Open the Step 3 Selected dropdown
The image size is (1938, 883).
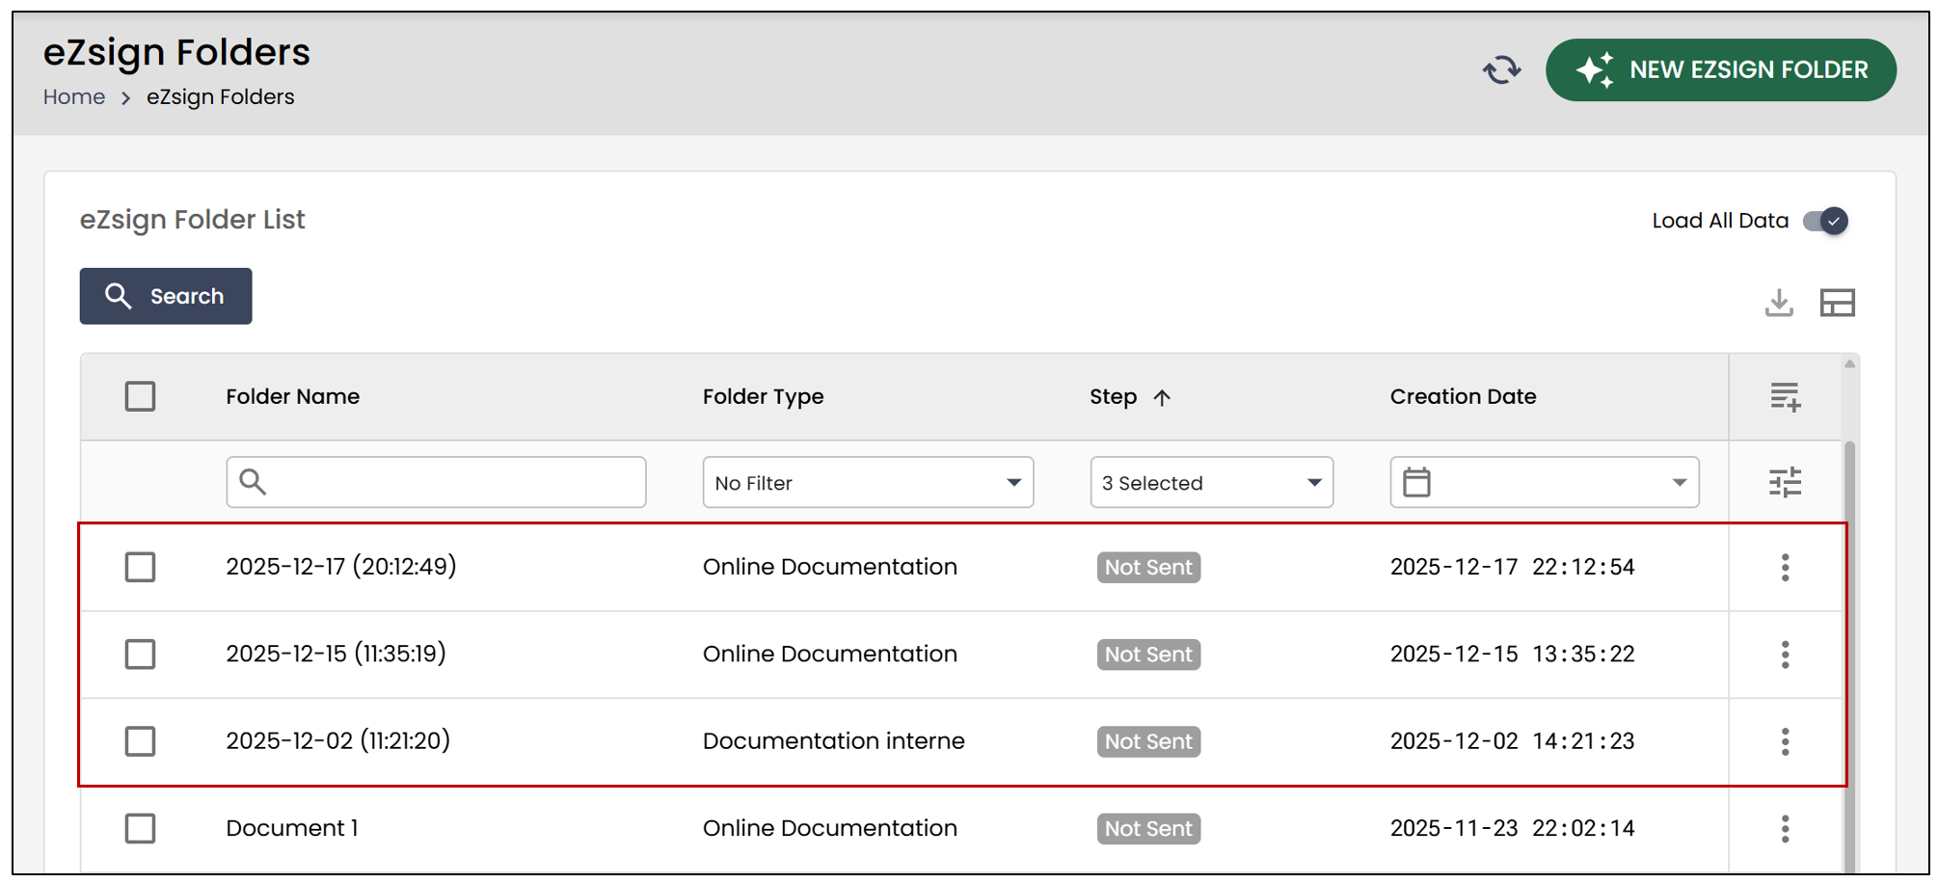(1211, 482)
